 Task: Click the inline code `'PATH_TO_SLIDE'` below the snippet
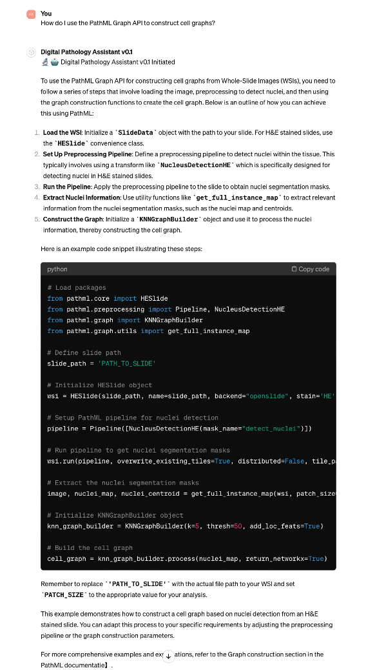(x=138, y=584)
